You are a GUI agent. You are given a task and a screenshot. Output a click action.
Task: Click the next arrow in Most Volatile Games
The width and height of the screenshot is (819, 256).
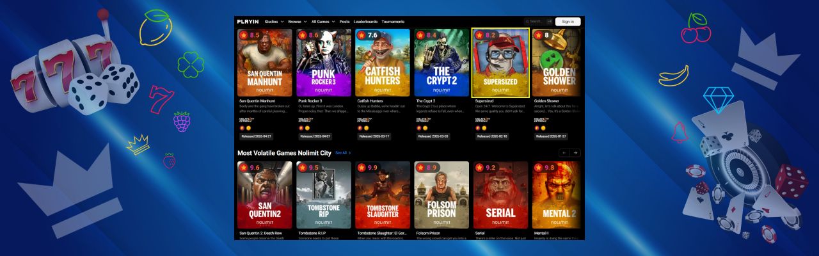(x=575, y=153)
